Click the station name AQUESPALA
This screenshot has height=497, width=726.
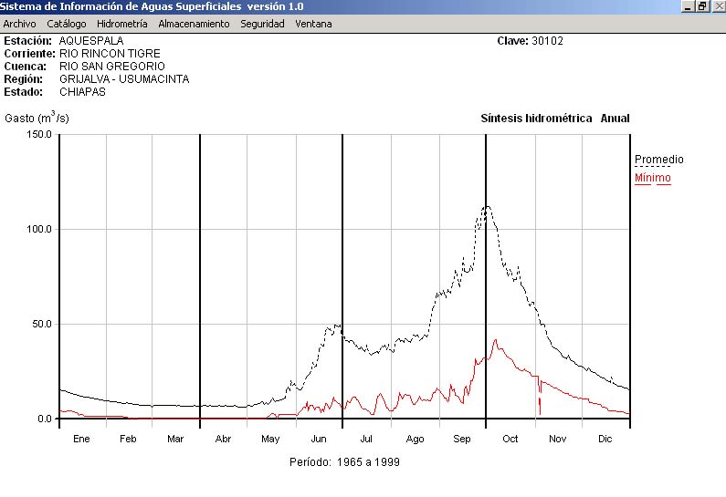tap(90, 41)
